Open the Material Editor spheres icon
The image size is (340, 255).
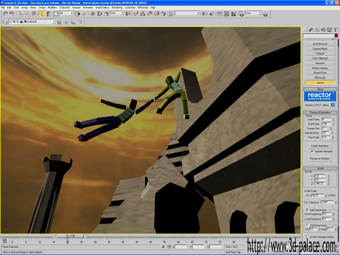[x=233, y=14]
